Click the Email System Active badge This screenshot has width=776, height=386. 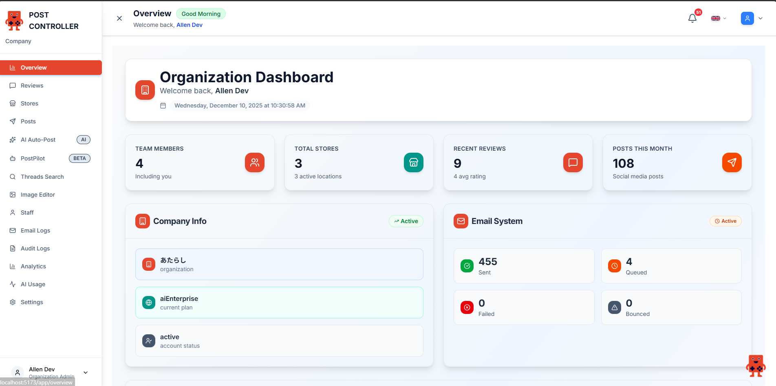725,221
